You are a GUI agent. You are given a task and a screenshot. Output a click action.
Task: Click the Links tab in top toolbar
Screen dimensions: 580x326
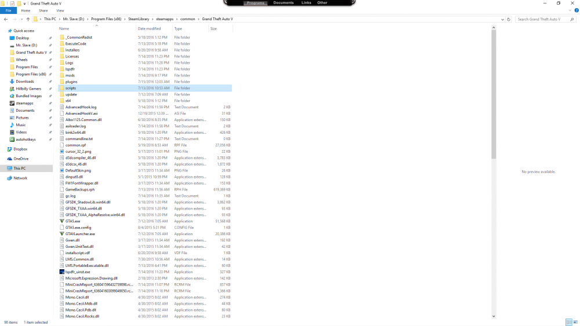pos(306,2)
